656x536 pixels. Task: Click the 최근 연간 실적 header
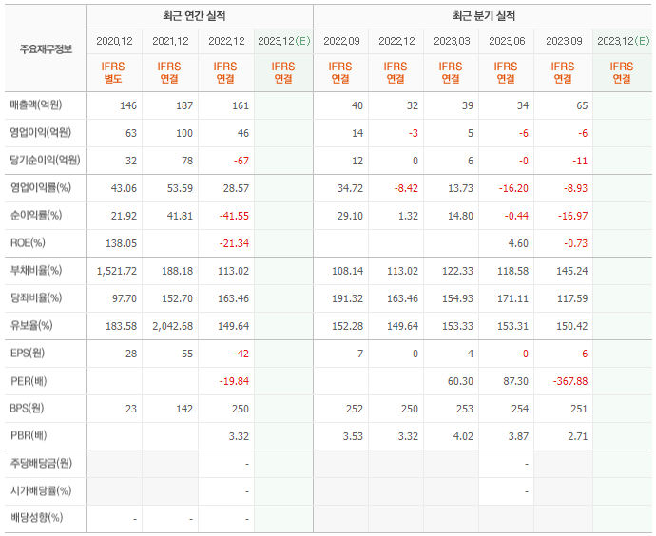pos(194,16)
